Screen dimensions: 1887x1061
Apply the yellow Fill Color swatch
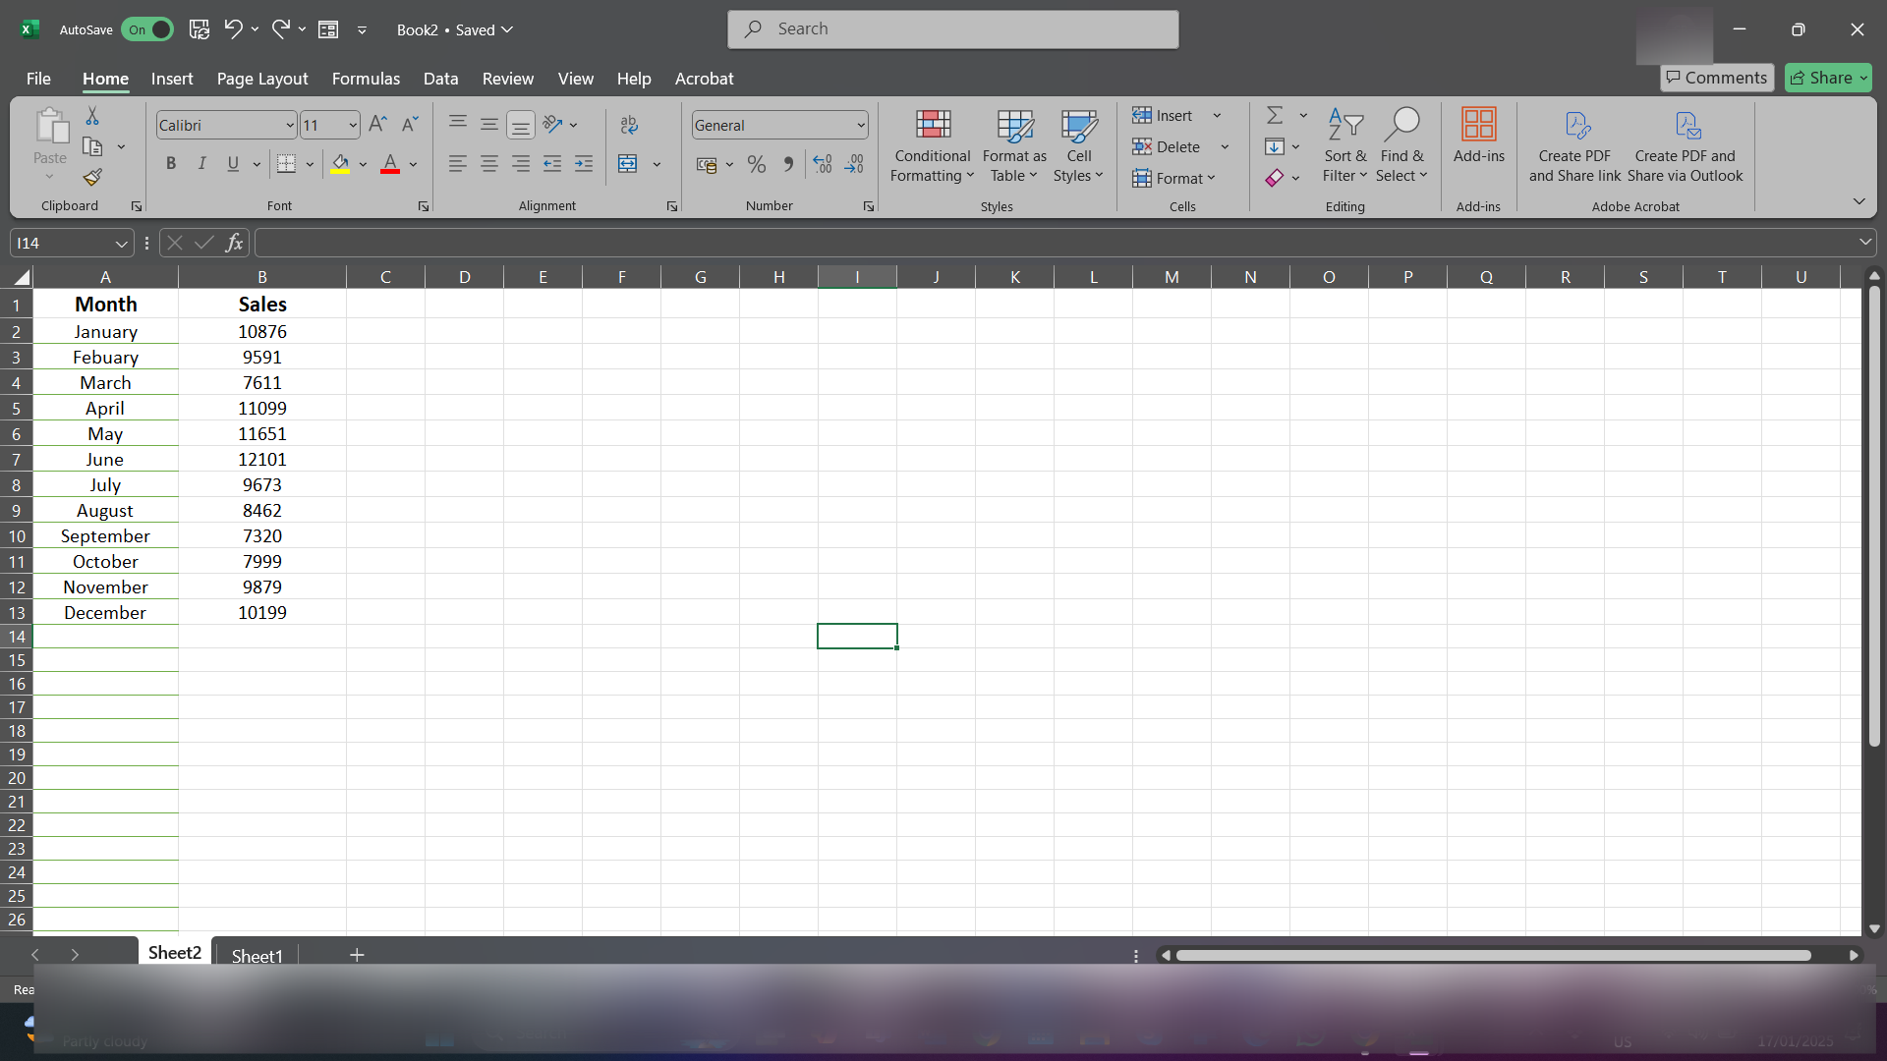[x=340, y=165]
